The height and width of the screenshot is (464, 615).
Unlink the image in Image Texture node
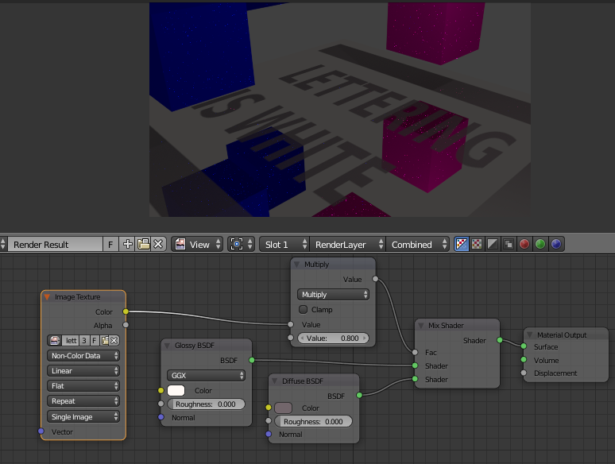[114, 340]
